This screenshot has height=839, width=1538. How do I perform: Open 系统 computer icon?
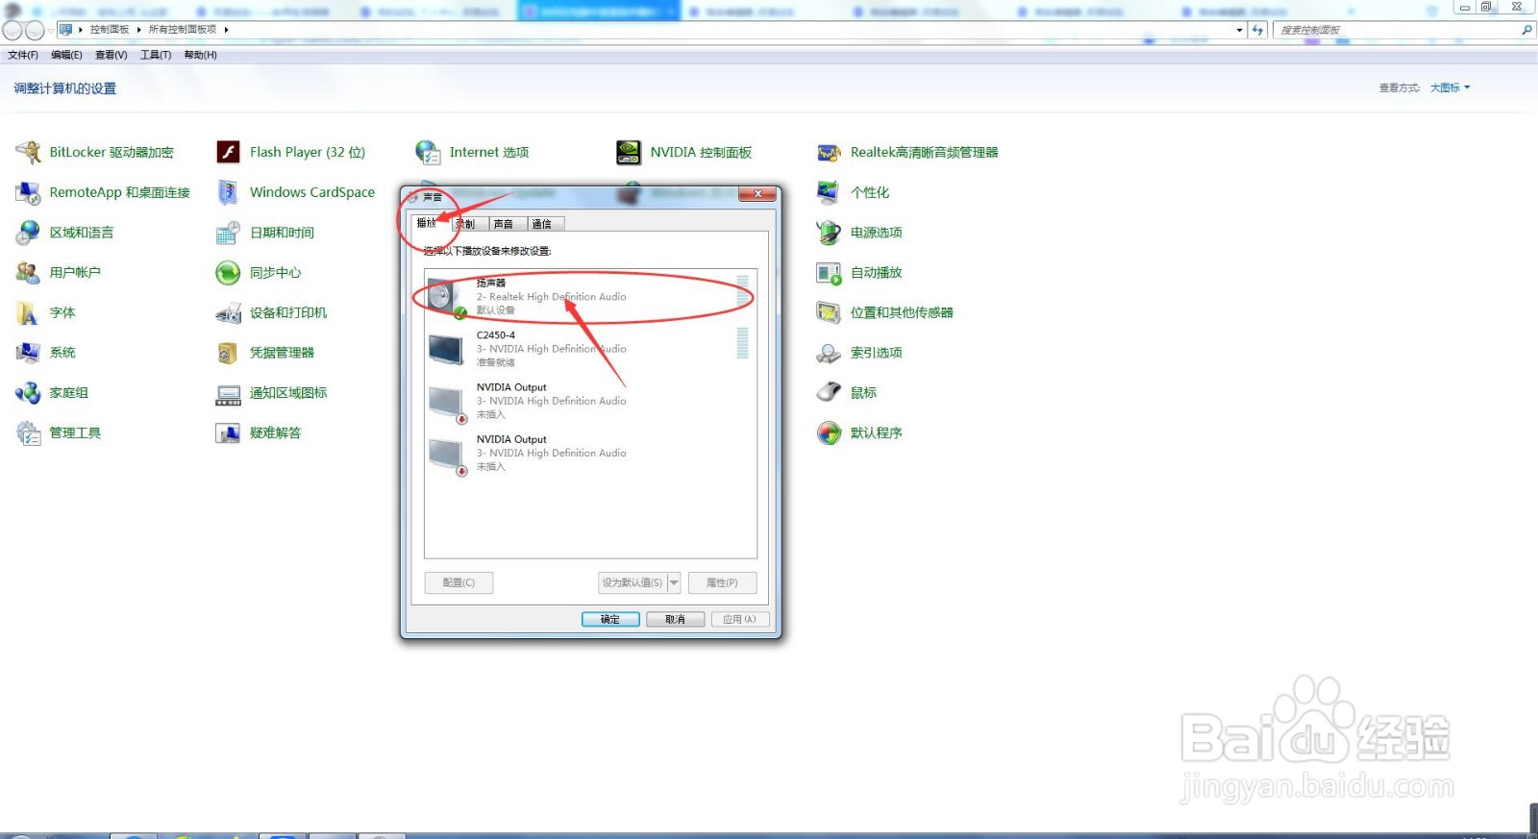tap(28, 353)
